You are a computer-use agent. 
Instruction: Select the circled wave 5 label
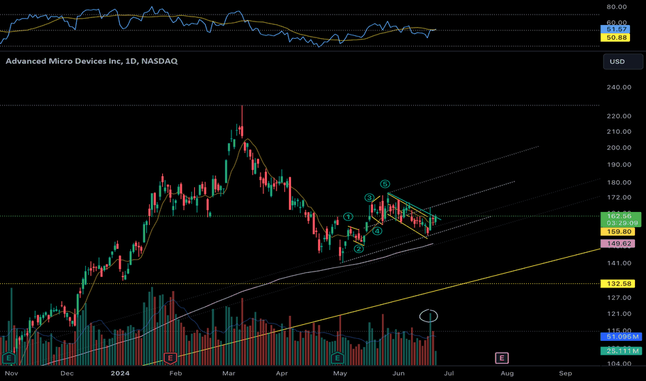[385, 184]
